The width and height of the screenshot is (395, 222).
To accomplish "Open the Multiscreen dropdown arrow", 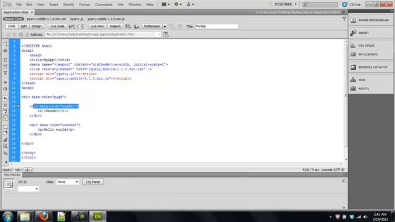I will (x=165, y=27).
